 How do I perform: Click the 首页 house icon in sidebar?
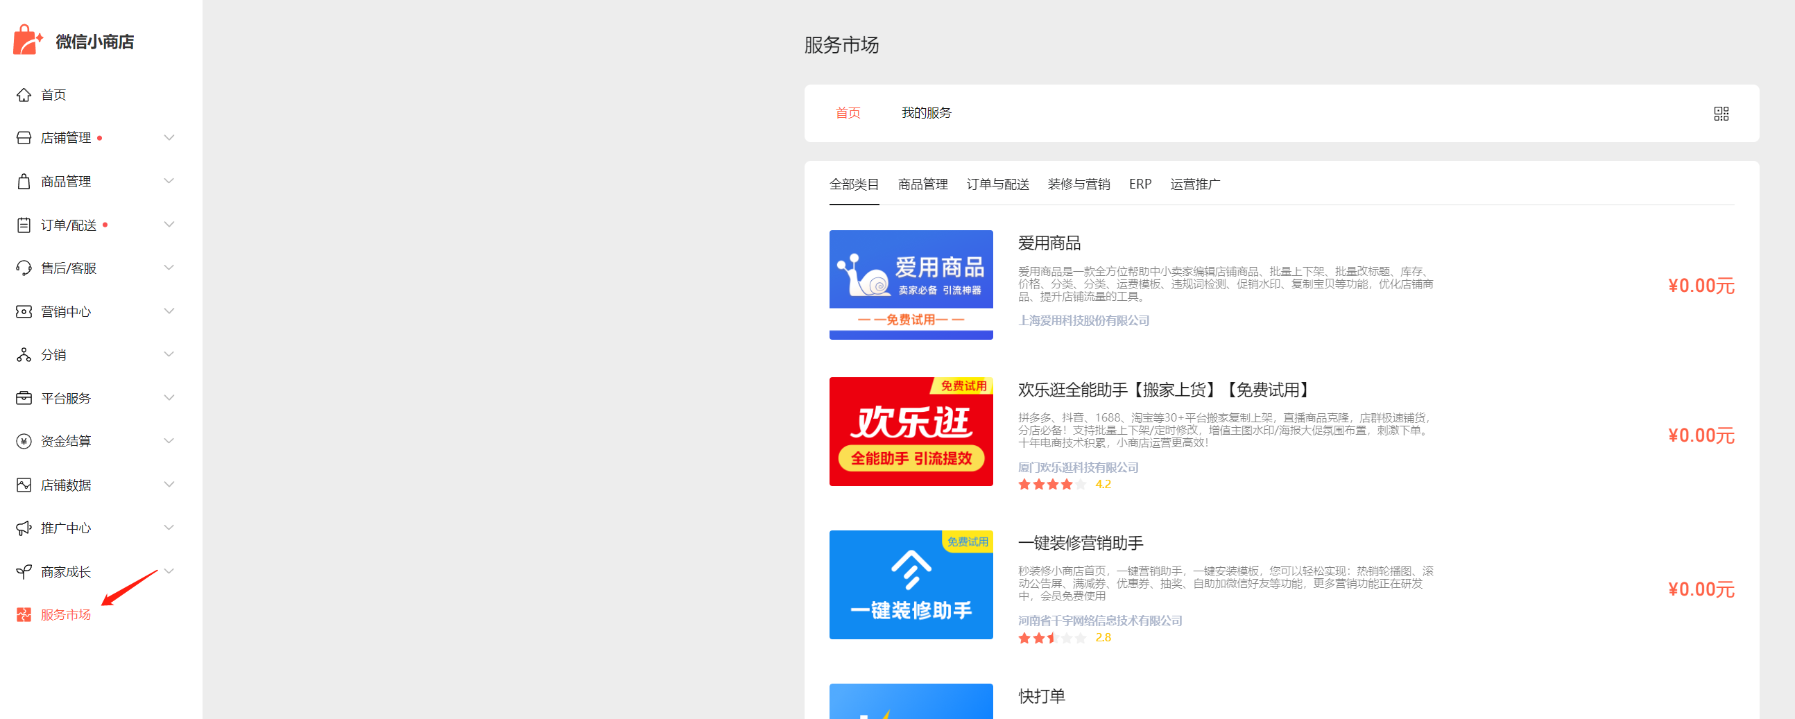pyautogui.click(x=24, y=95)
